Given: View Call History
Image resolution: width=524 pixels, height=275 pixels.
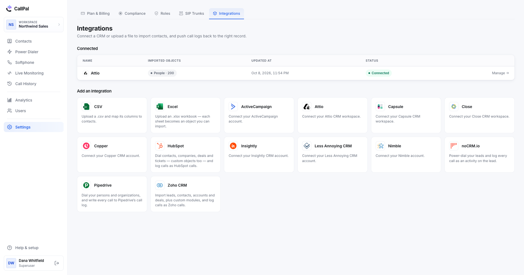Looking at the screenshot, I should (34, 84).
